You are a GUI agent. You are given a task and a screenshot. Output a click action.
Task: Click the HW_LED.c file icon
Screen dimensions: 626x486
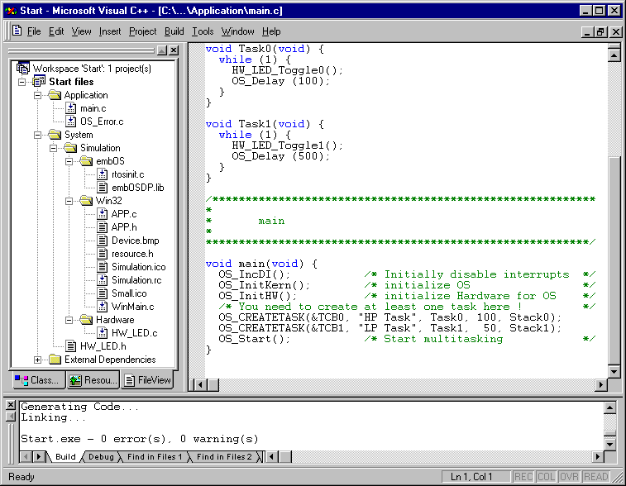pyautogui.click(x=102, y=333)
